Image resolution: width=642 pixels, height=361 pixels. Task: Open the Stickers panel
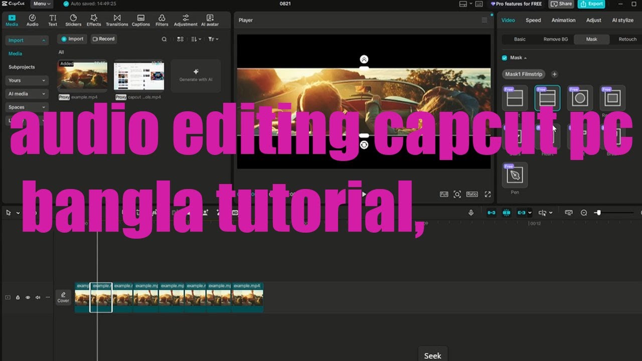(x=73, y=20)
